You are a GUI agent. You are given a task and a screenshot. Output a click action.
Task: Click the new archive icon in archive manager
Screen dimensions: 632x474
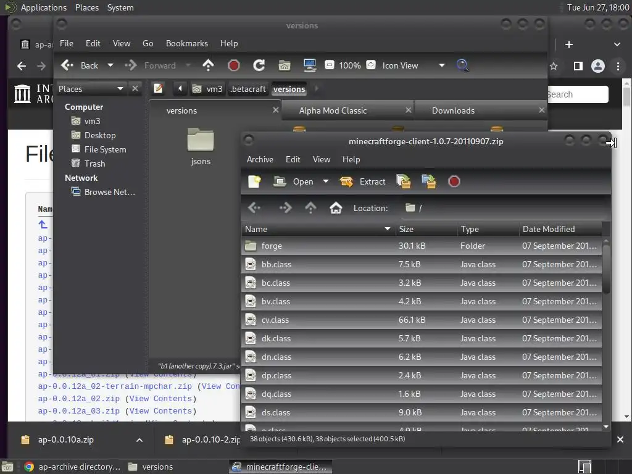[254, 182]
